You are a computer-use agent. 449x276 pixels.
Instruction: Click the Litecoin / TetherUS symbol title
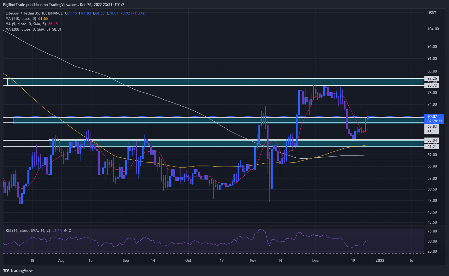click(34, 13)
